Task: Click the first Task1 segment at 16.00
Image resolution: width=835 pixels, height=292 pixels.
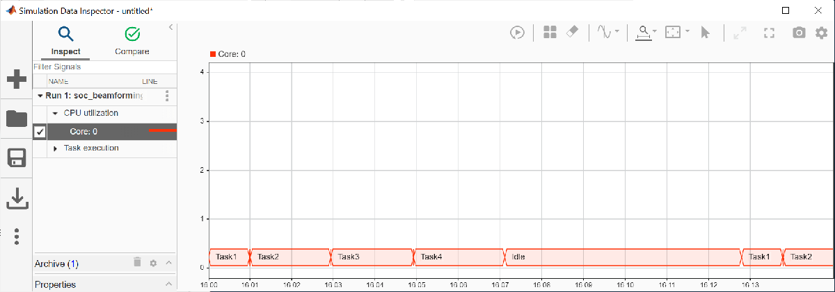Action: pos(229,257)
